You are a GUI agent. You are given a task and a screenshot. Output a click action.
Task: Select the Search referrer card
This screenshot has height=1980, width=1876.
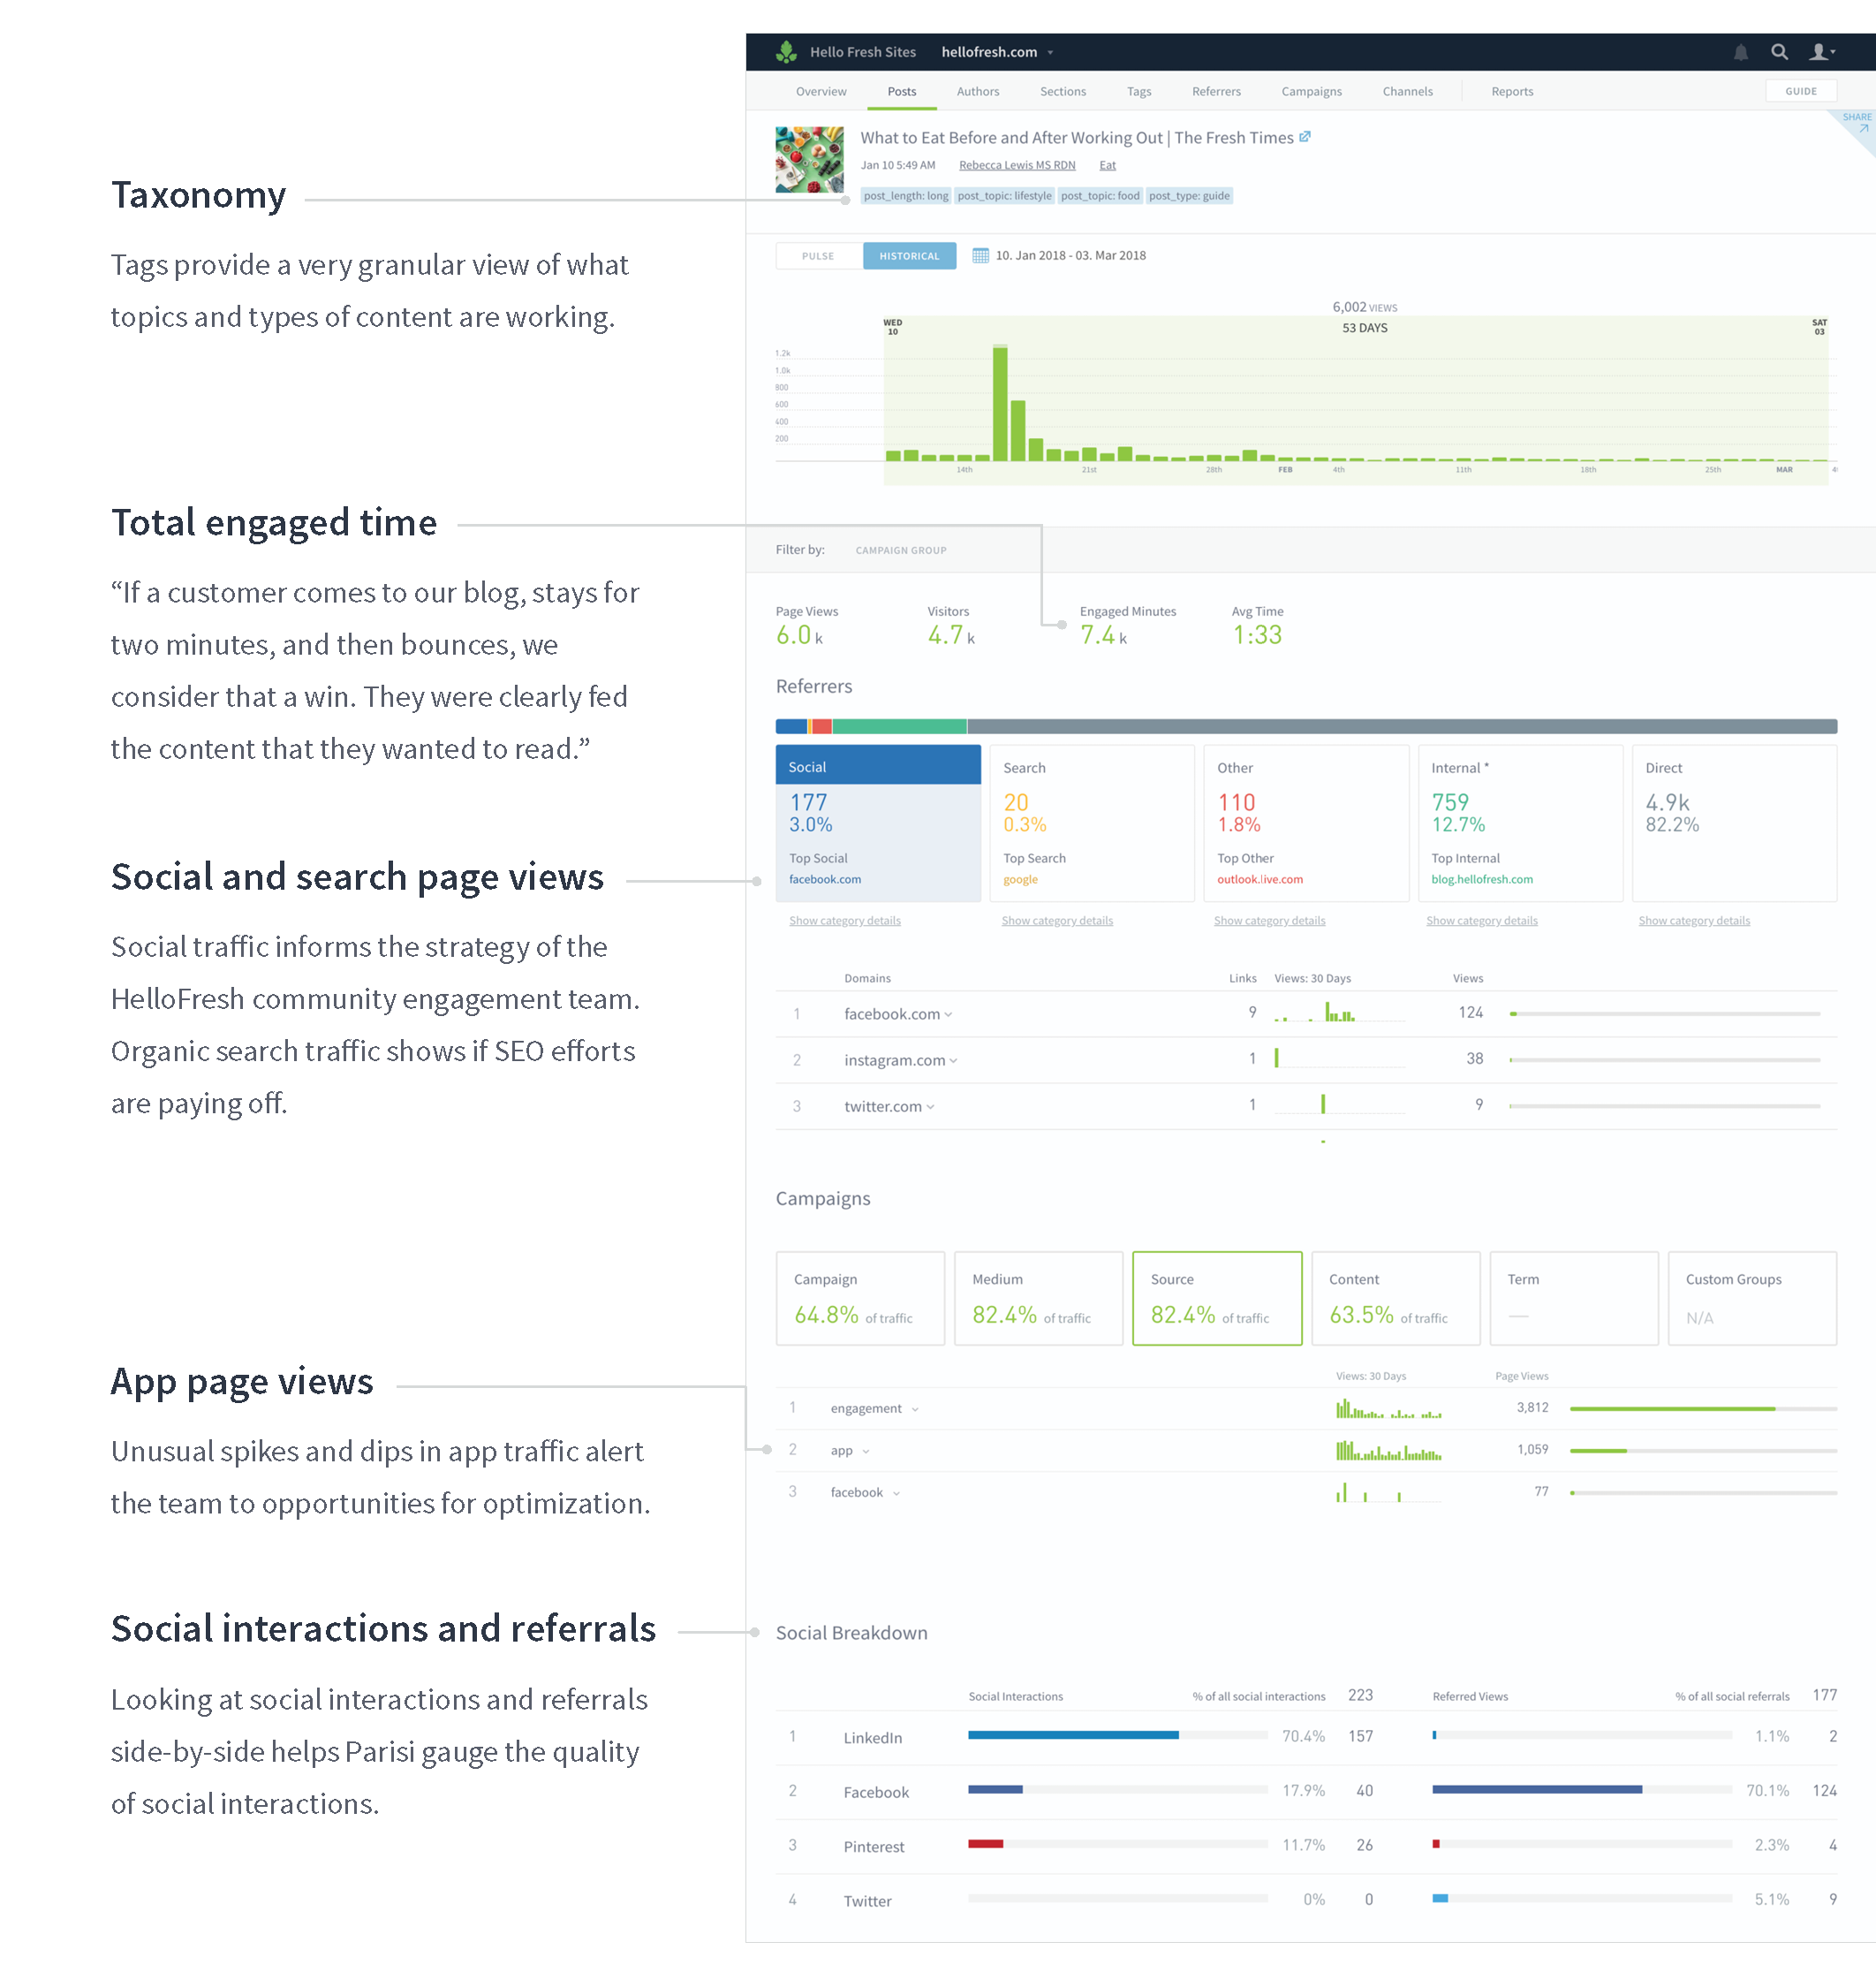(x=1092, y=823)
